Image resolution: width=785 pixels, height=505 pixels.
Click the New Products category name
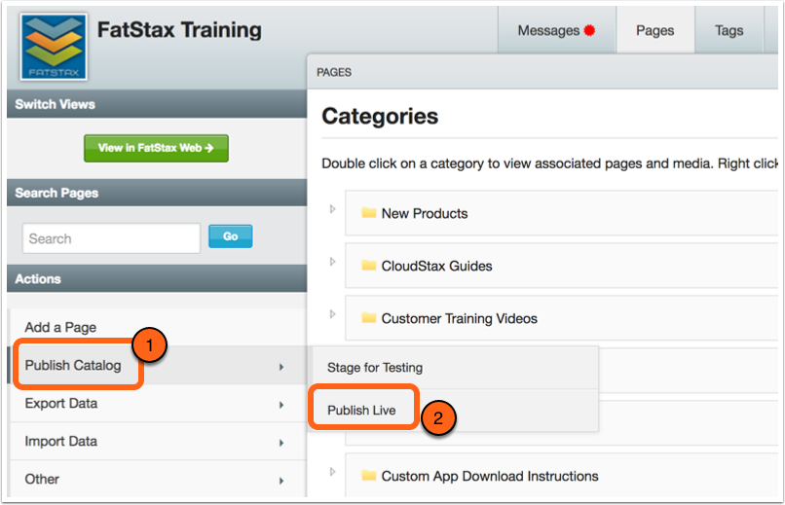click(425, 213)
